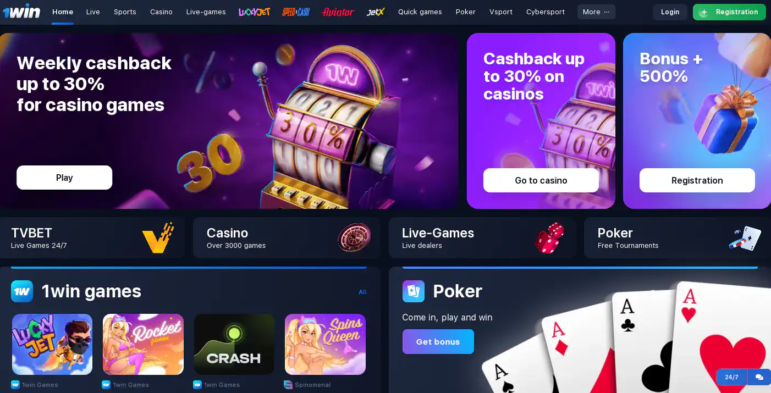Image resolution: width=771 pixels, height=393 pixels.
Task: Click the 1W icon beside 1win games
Action: (x=22, y=291)
